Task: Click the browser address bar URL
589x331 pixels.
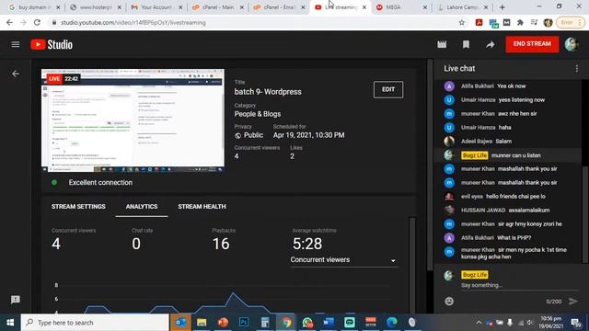Action: point(133,22)
